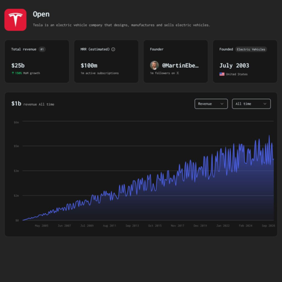Click the May 2005 axis label
This screenshot has width=282, height=282.
click(41, 226)
